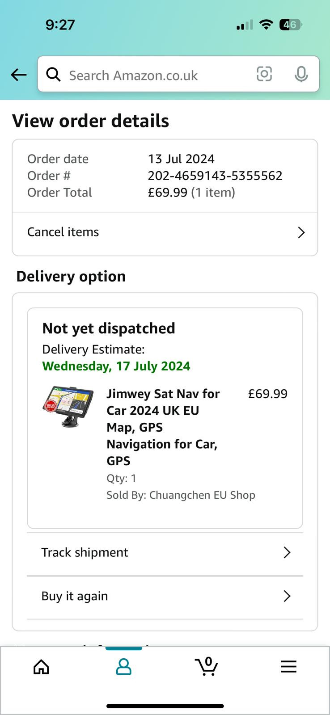Tap the back arrow icon

click(19, 75)
